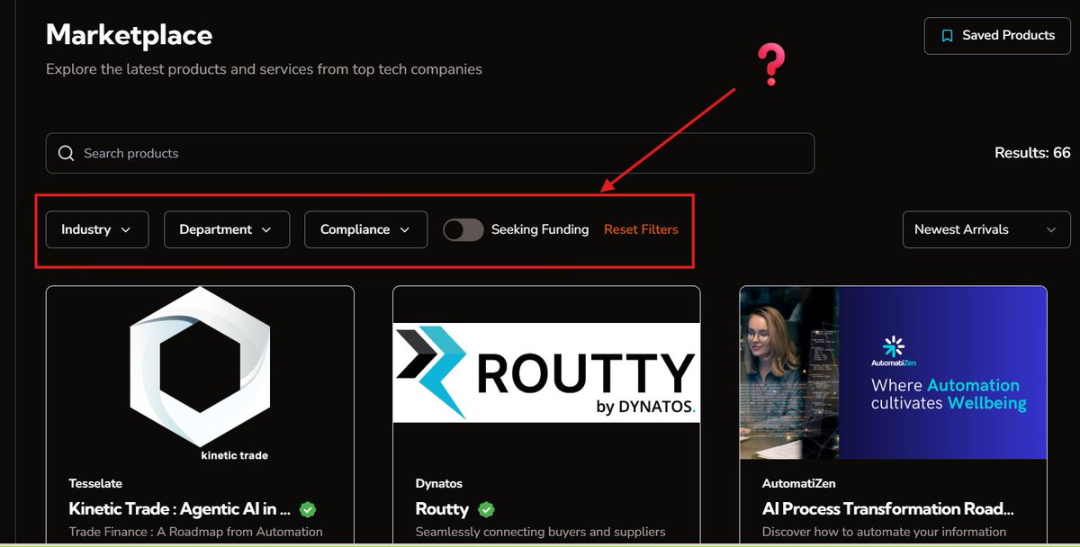Screen dimensions: 1080x547
Task: Open the Kinetic Trade hexagon logo thumbnail
Action: [x=200, y=372]
